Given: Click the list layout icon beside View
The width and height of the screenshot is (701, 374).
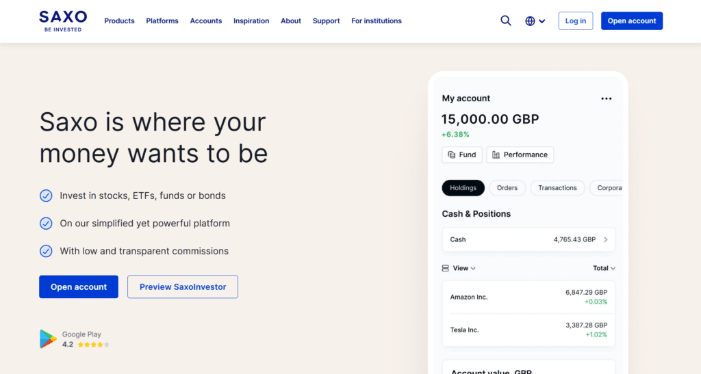Looking at the screenshot, I should (445, 268).
